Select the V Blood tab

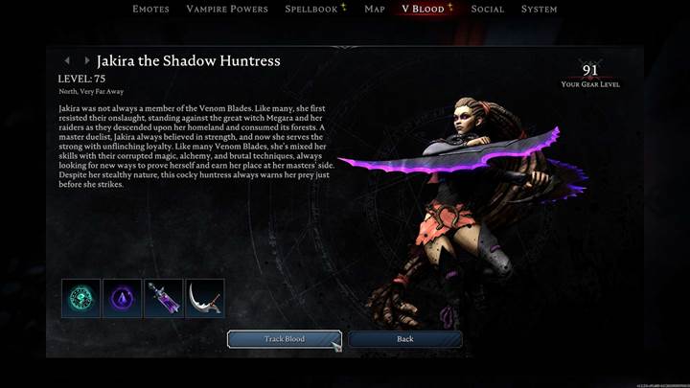point(424,9)
